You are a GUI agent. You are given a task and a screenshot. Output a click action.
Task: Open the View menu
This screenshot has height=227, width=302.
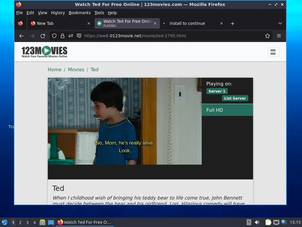click(42, 13)
